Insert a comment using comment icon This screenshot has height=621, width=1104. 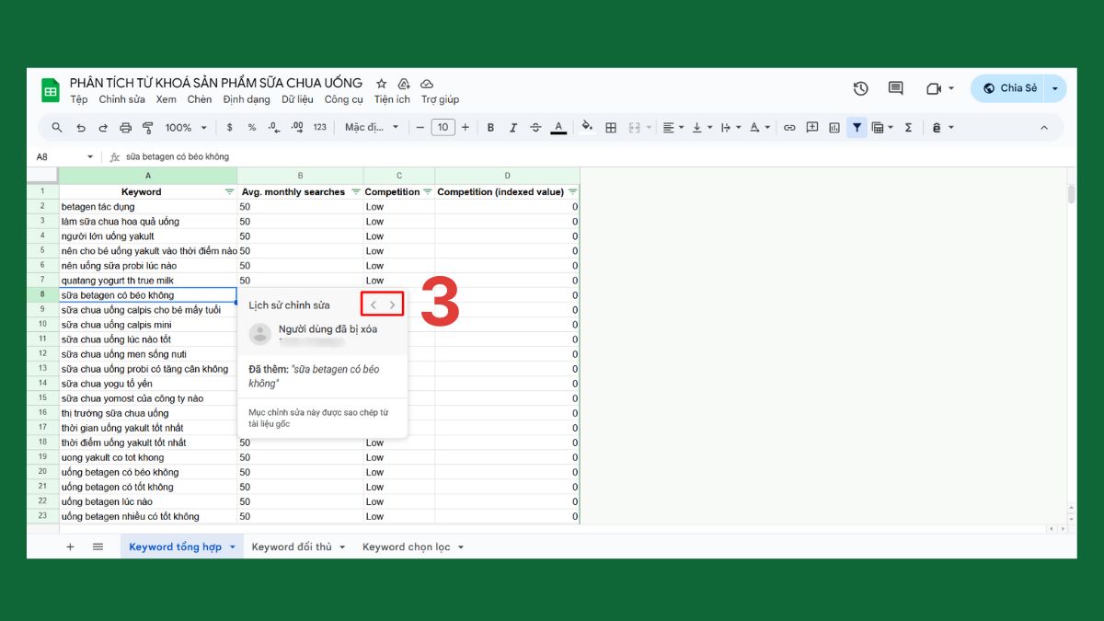[811, 128]
